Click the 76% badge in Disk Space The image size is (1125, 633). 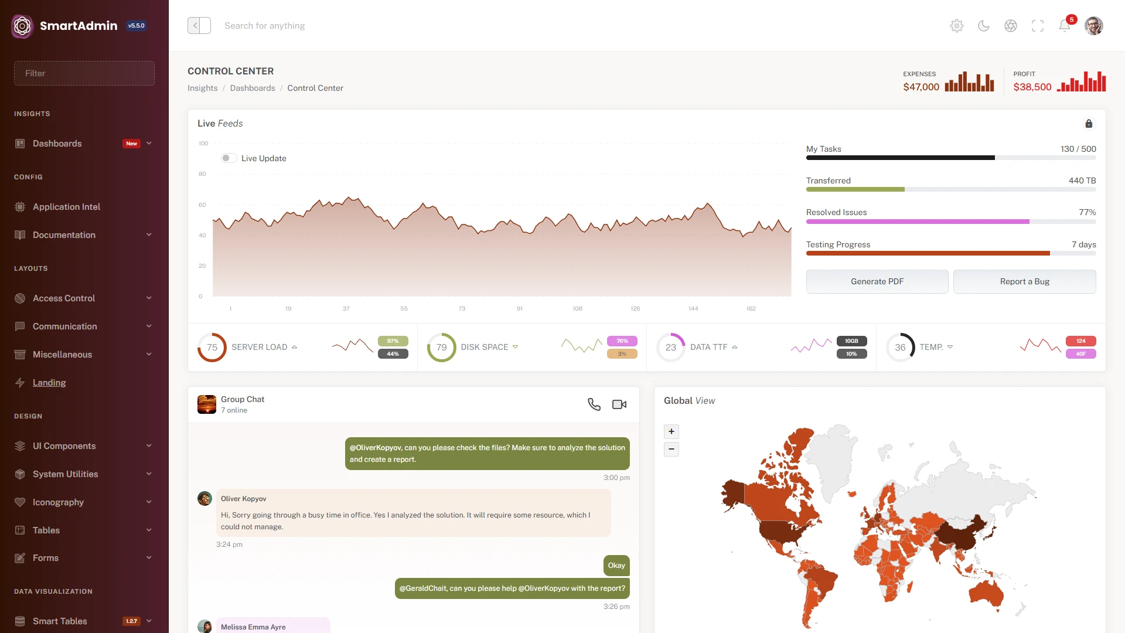click(622, 341)
